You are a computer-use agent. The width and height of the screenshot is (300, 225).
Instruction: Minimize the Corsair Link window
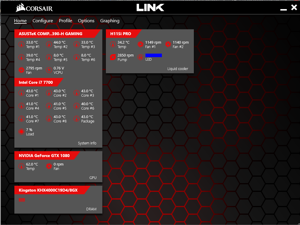click(x=283, y=9)
